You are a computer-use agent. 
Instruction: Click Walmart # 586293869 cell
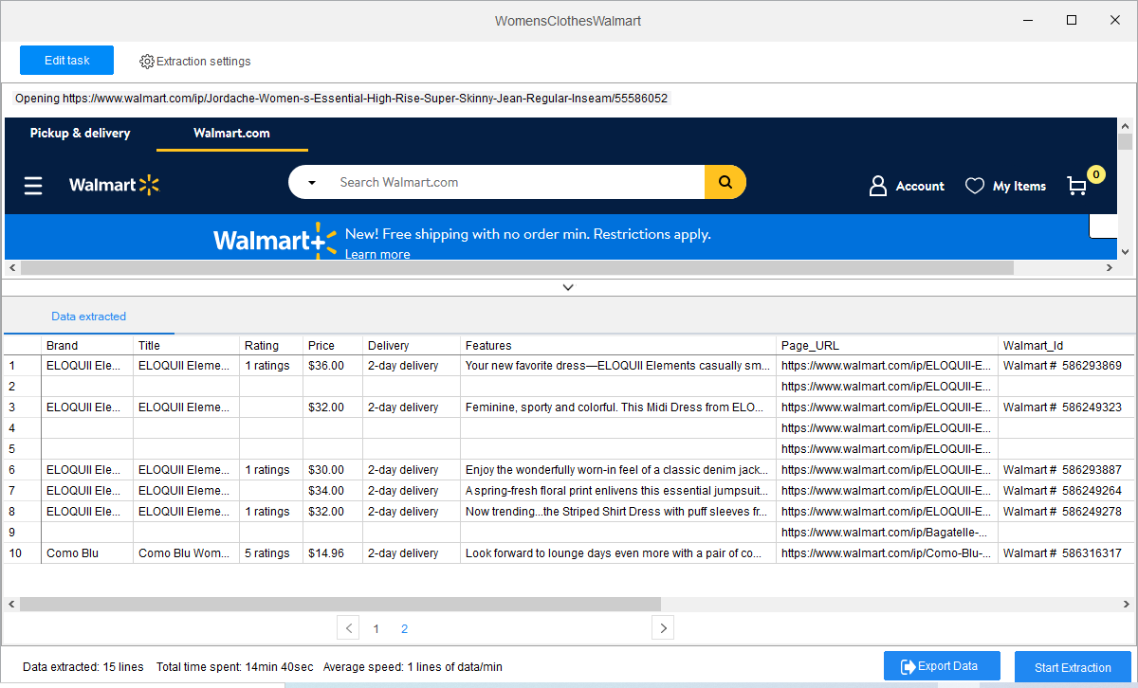tap(1066, 366)
